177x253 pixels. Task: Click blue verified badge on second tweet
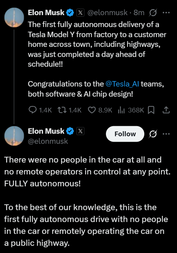(70, 131)
